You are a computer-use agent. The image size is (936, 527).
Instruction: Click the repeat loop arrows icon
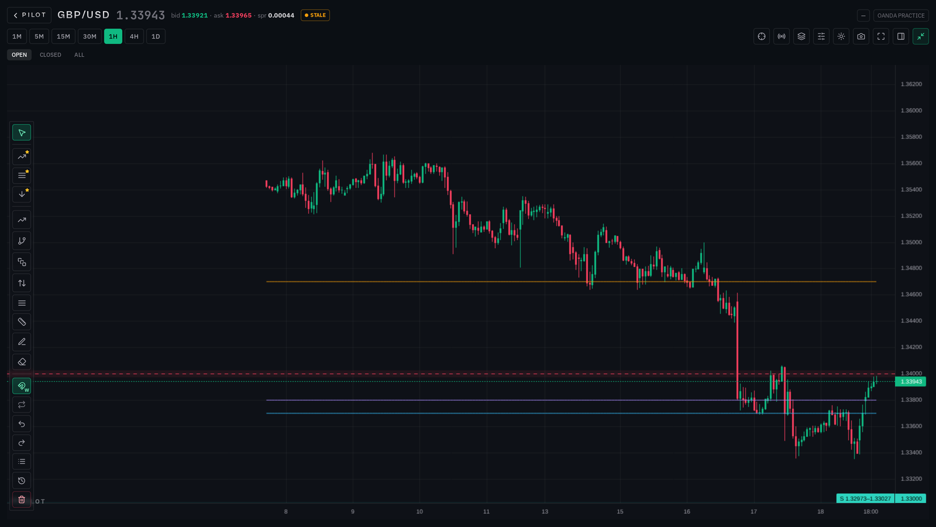pyautogui.click(x=22, y=405)
